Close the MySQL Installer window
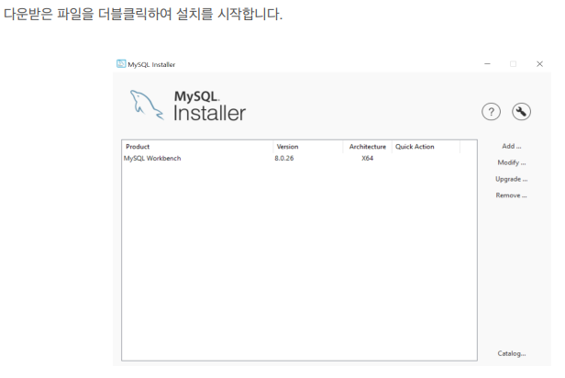 (x=539, y=64)
